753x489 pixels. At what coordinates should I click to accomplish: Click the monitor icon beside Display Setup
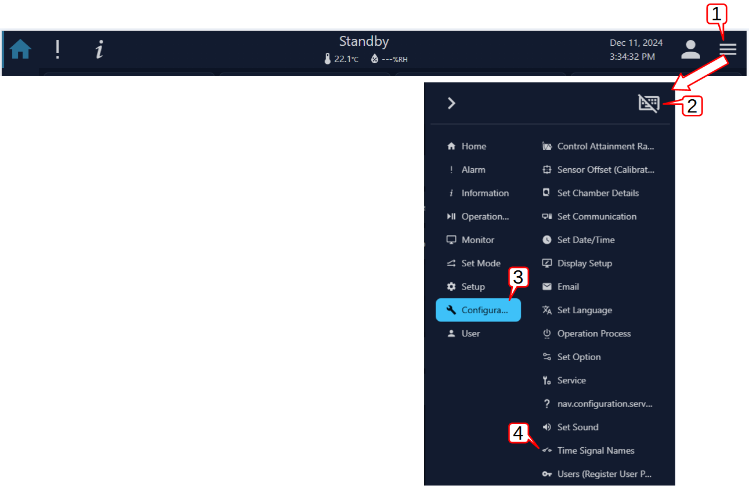coord(546,263)
